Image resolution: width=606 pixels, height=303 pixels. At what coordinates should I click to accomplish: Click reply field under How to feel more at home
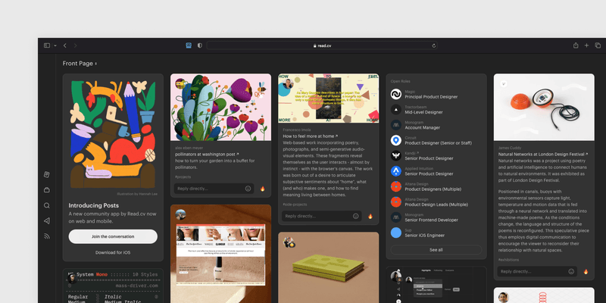click(316, 216)
